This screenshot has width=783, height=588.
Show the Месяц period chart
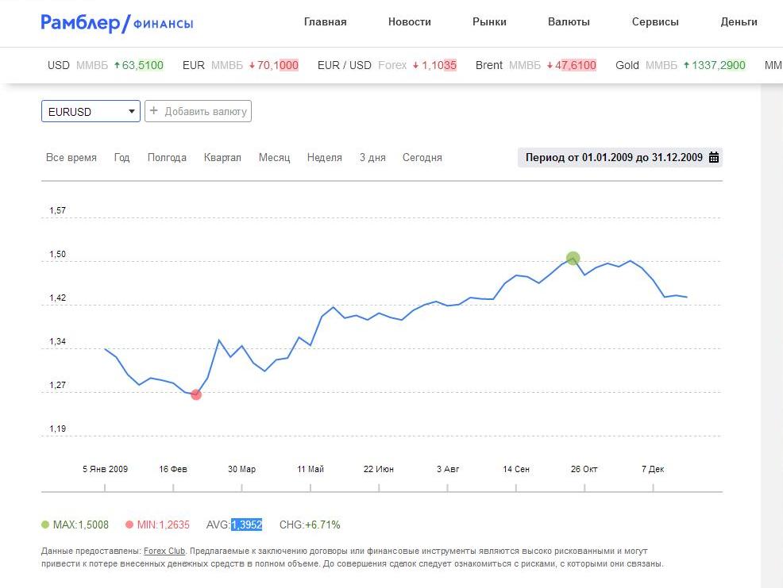click(x=274, y=157)
